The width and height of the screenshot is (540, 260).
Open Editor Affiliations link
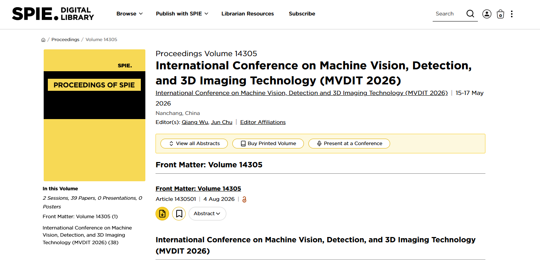263,122
